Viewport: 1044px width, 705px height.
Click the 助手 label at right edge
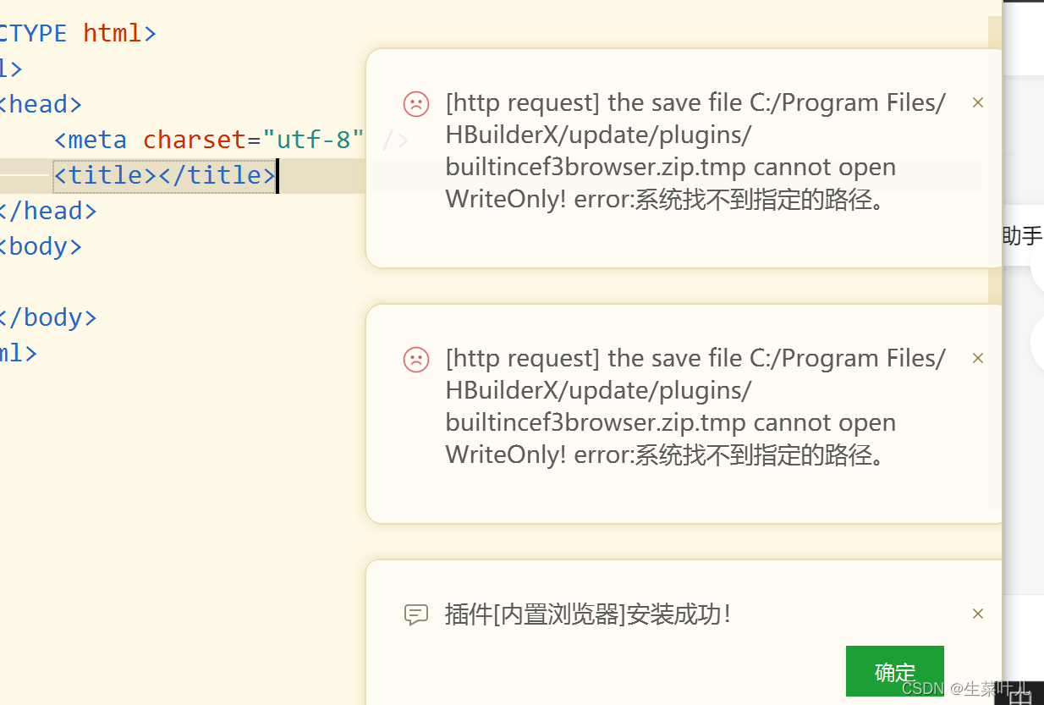1022,235
